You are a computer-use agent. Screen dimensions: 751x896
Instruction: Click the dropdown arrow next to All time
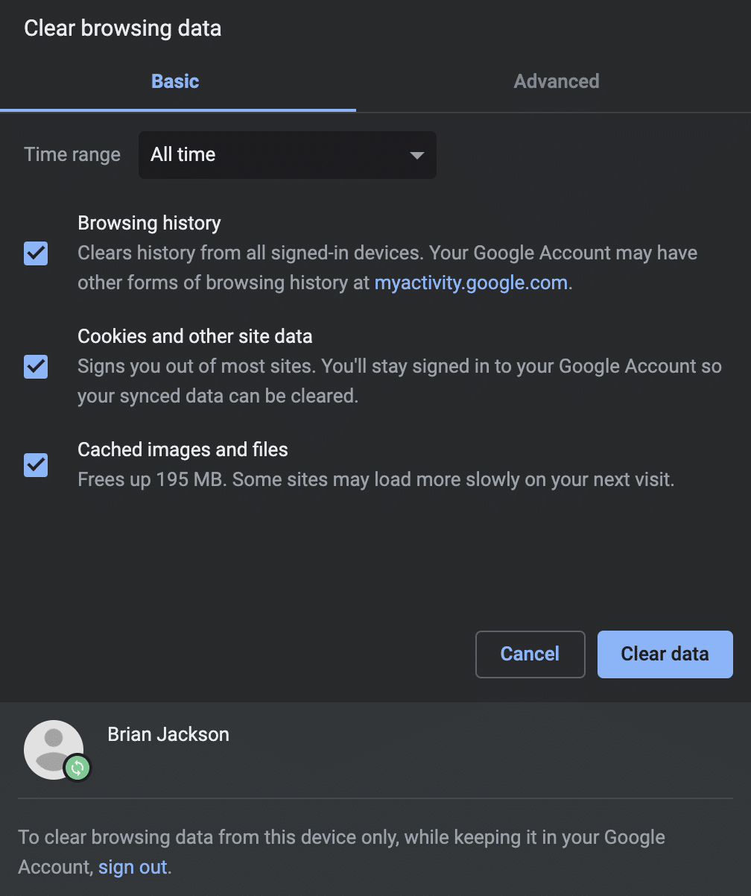pos(416,155)
